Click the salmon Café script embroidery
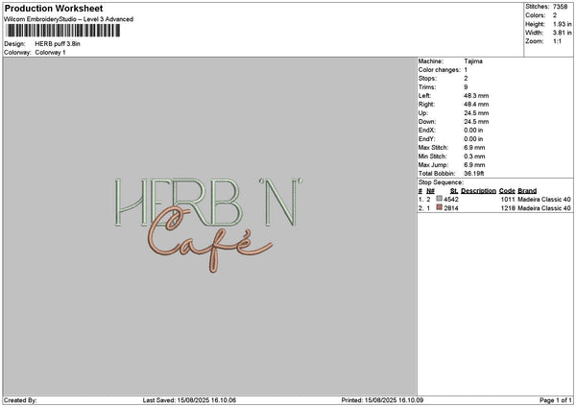 [x=209, y=241]
